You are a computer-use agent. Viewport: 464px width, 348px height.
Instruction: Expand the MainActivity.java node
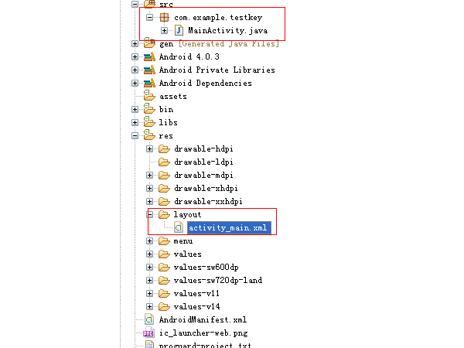164,30
